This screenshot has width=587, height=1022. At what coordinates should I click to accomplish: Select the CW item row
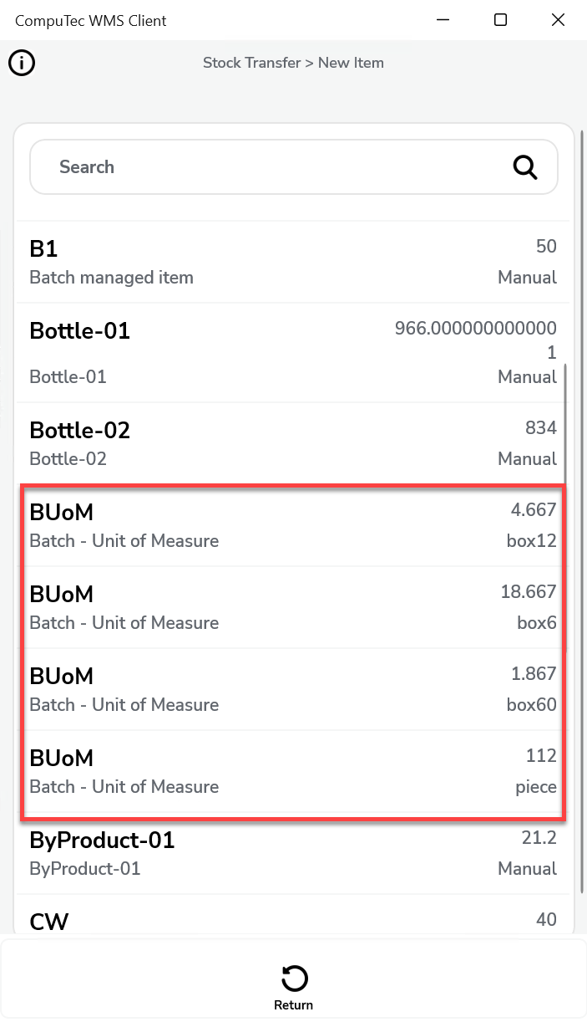click(x=293, y=920)
